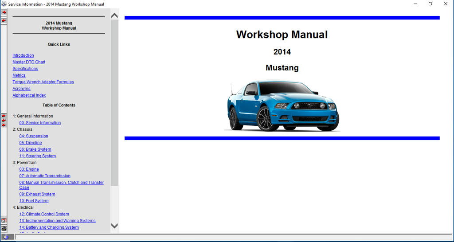The height and width of the screenshot is (242, 454).
Task: Open 14: Battery and Charging System
Action: (x=49, y=227)
